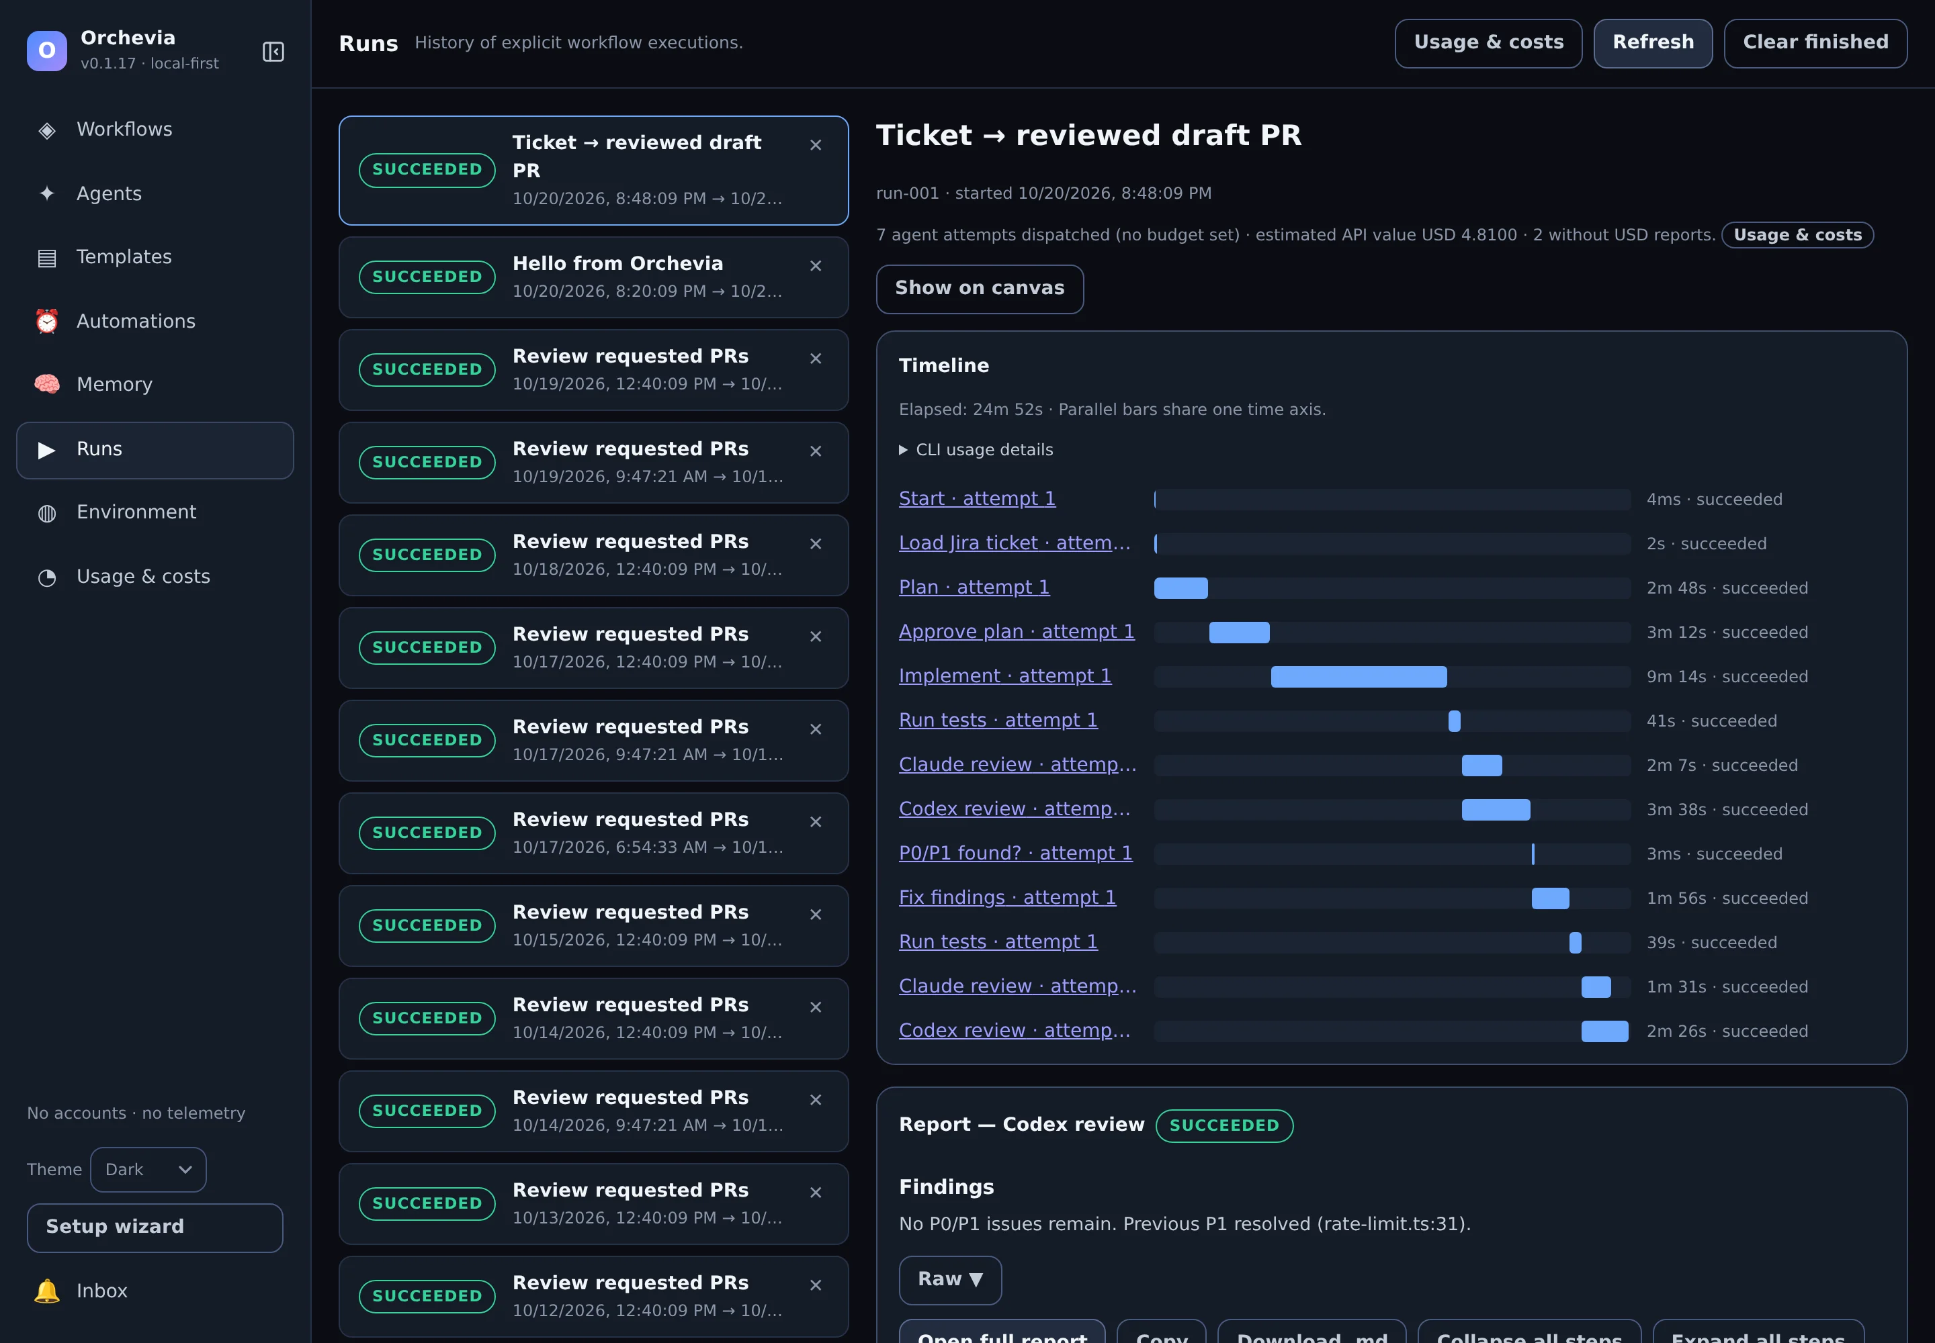The image size is (1935, 1343).
Task: Click the Implement step timeline bar
Action: [1359, 677]
